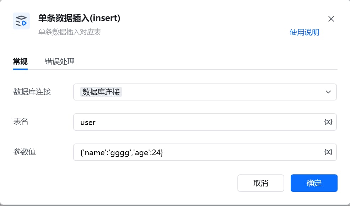Select the 数据库连接 variable tag

(101, 92)
